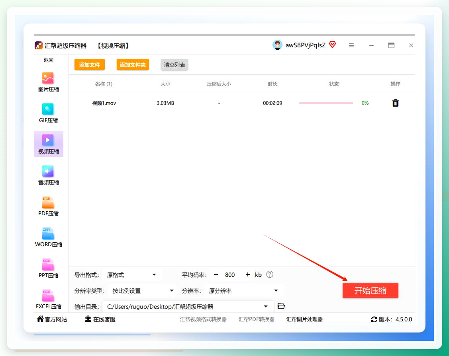Select the 视频压缩 video compression tool
The width and height of the screenshot is (449, 356).
[48, 144]
